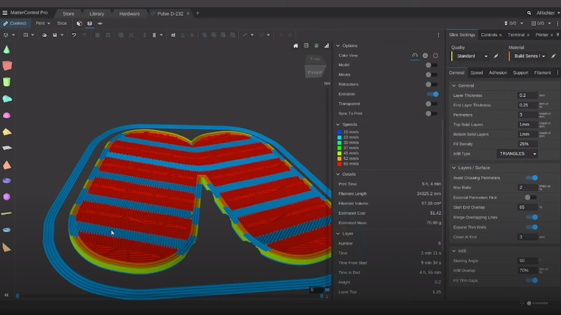Disable Avoid Crossing Perimeters switch
This screenshot has height=315, width=561.
point(531,178)
